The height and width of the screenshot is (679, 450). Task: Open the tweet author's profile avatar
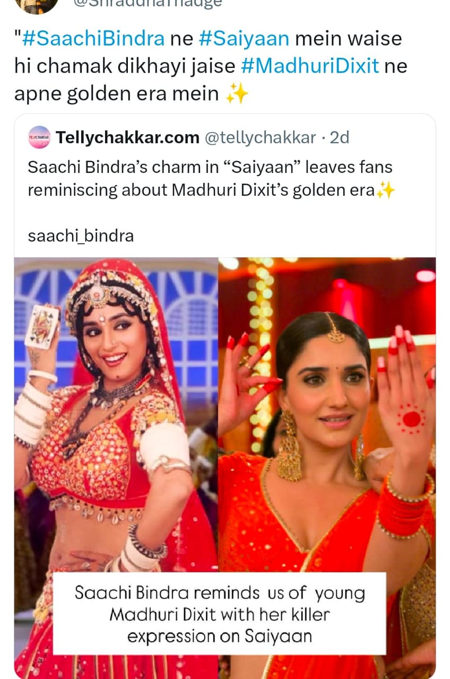tap(37, 5)
